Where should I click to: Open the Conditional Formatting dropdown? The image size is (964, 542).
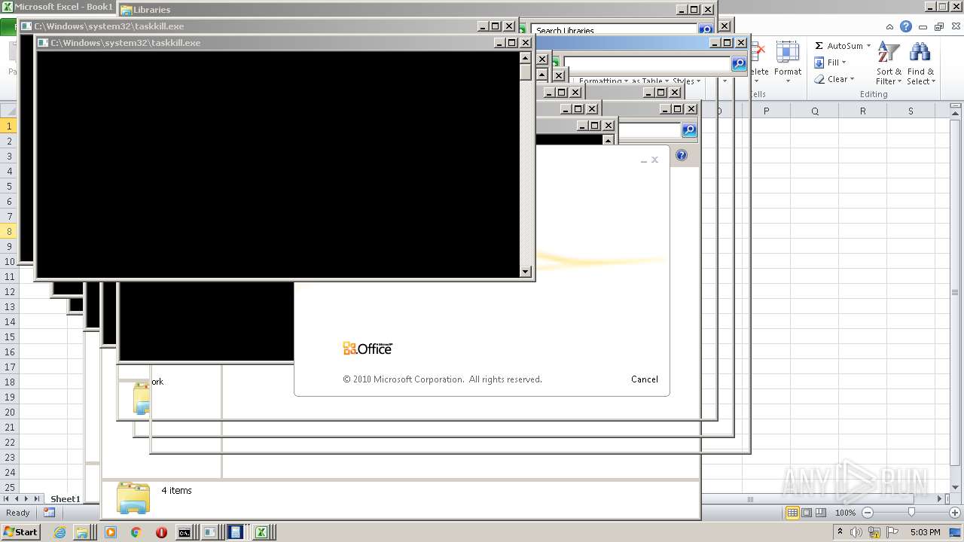point(602,81)
